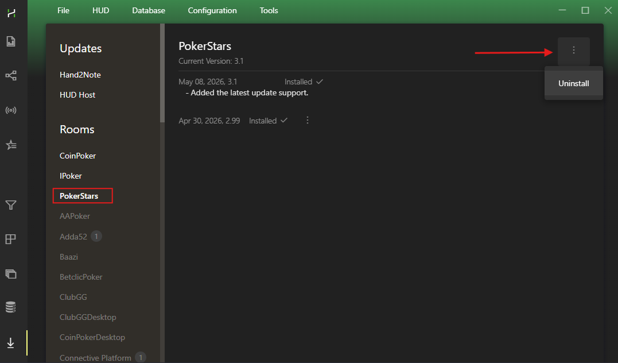Image resolution: width=618 pixels, height=363 pixels.
Task: Select the CoinPokerDesktop room
Action: tap(92, 337)
